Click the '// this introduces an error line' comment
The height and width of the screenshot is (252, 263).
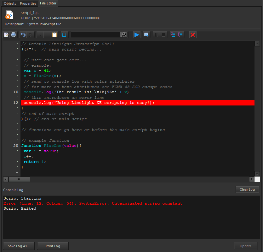(64, 98)
